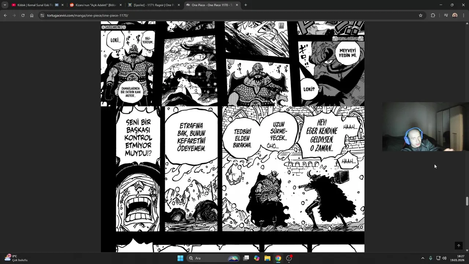
Task: Launch Copilot from the taskbar
Action: tap(257, 258)
